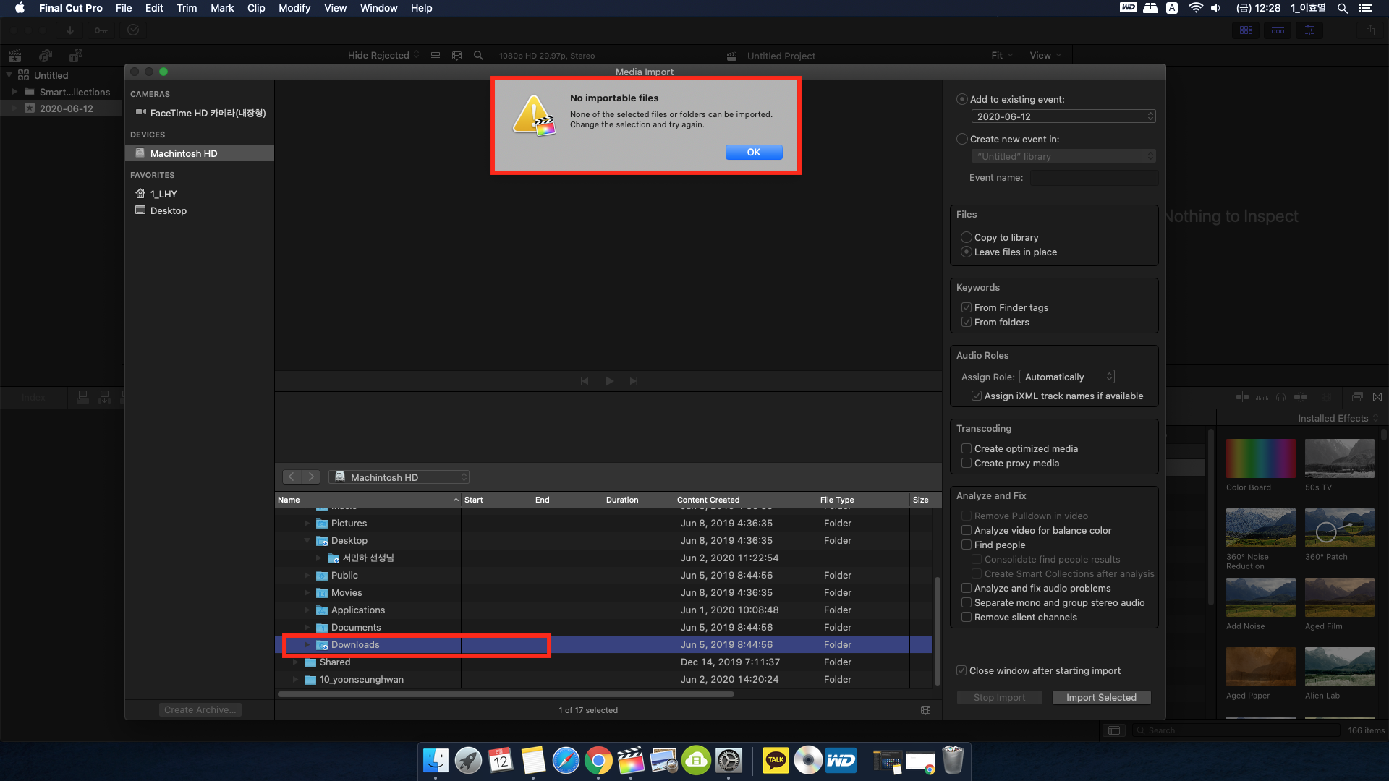Toggle From Finder tags keyword checkbox

966,307
